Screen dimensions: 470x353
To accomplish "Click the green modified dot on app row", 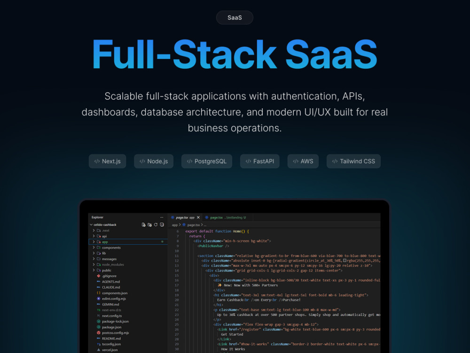I will (x=163, y=241).
